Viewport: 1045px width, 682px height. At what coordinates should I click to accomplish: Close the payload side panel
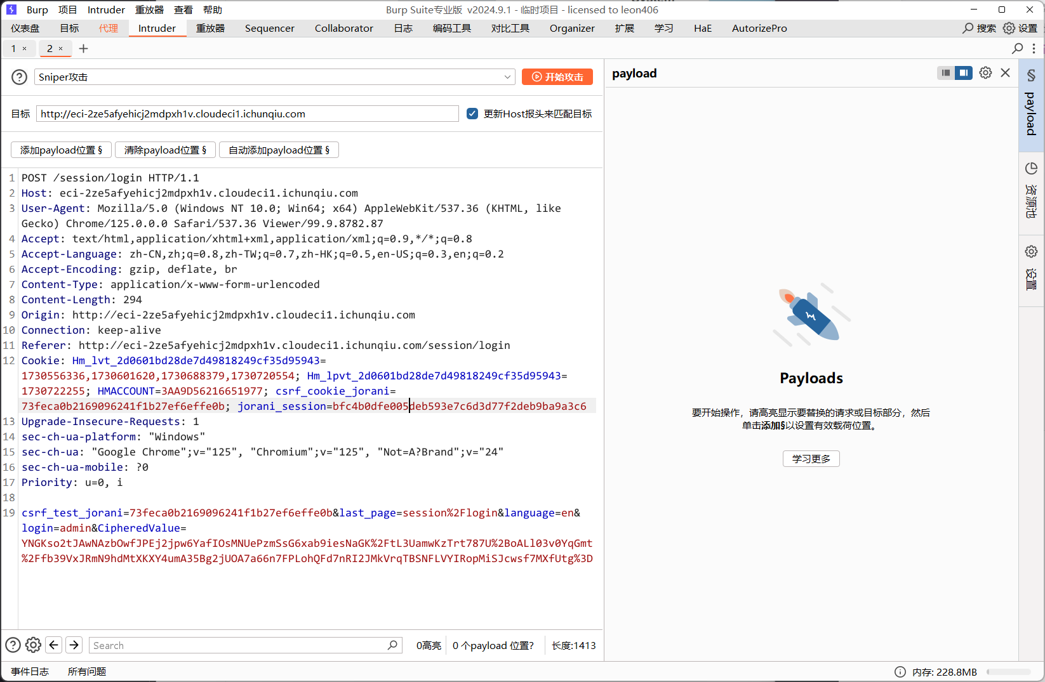[1006, 73]
